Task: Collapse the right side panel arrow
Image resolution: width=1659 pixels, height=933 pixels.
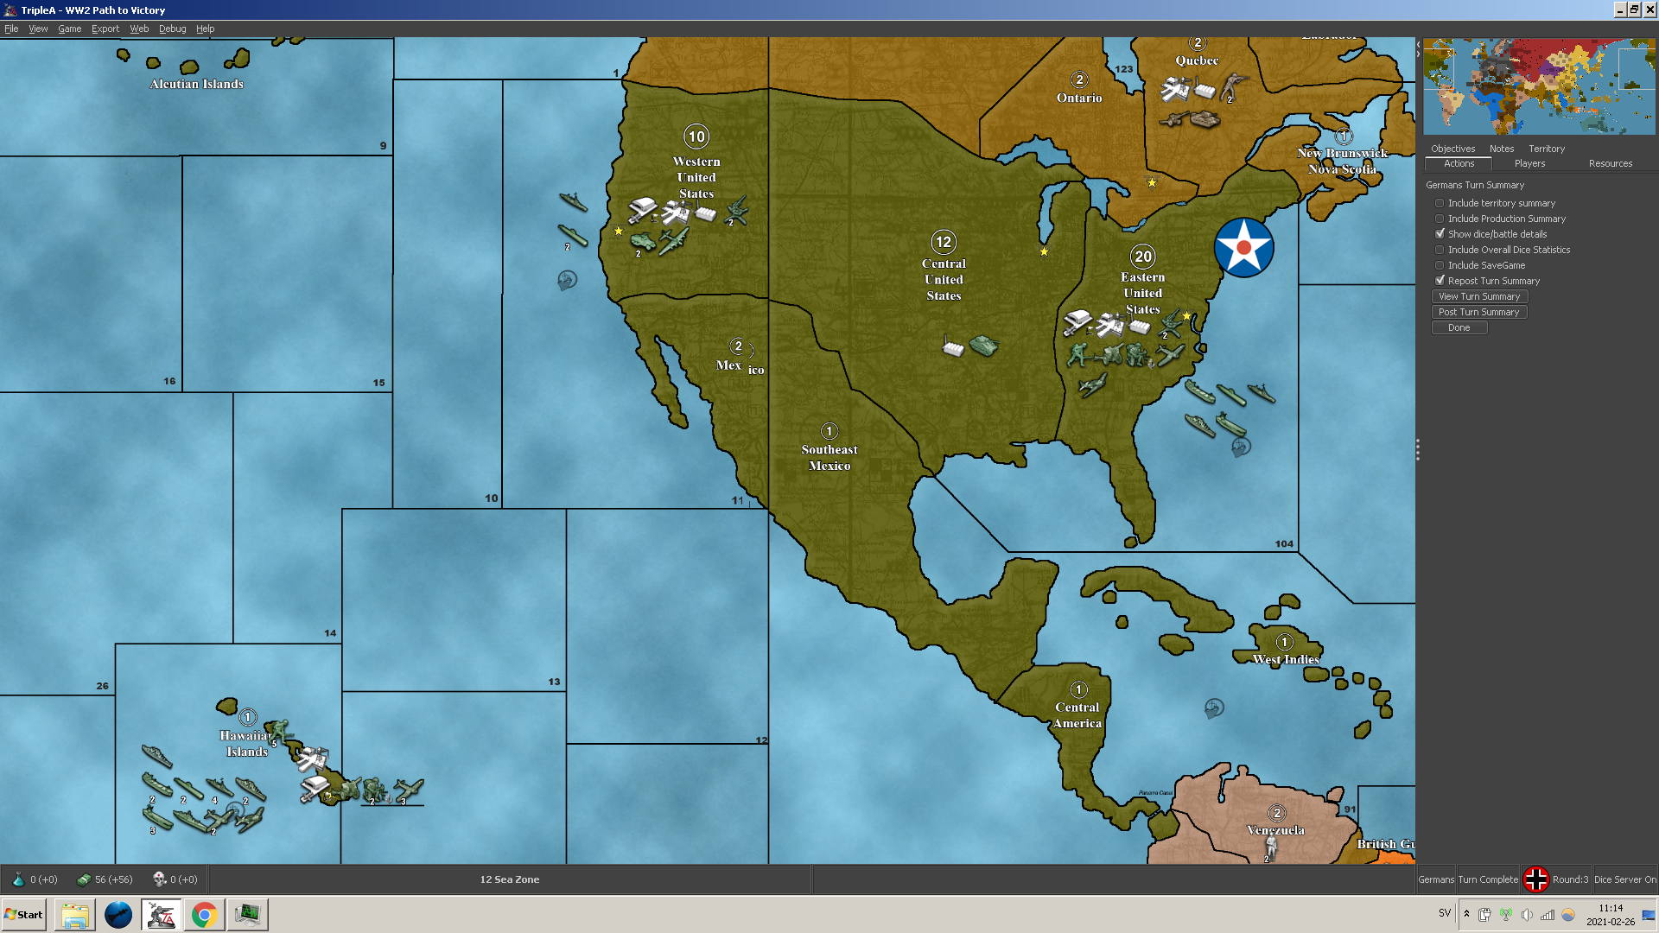Action: click(x=1418, y=54)
